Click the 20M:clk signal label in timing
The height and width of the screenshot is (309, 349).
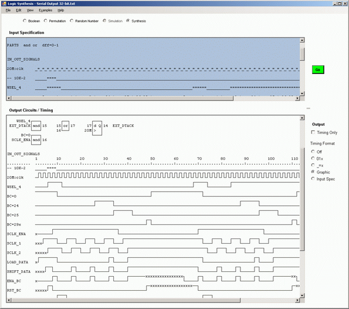pos(15,177)
